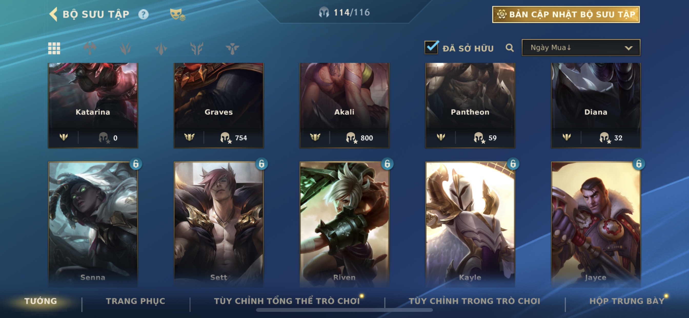Screen dimensions: 689x318
Task: Filter champions by the antler-shaped role icon
Action: click(x=197, y=48)
